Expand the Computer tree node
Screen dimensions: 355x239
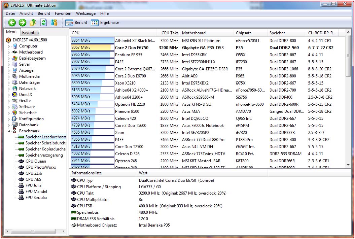(9, 46)
